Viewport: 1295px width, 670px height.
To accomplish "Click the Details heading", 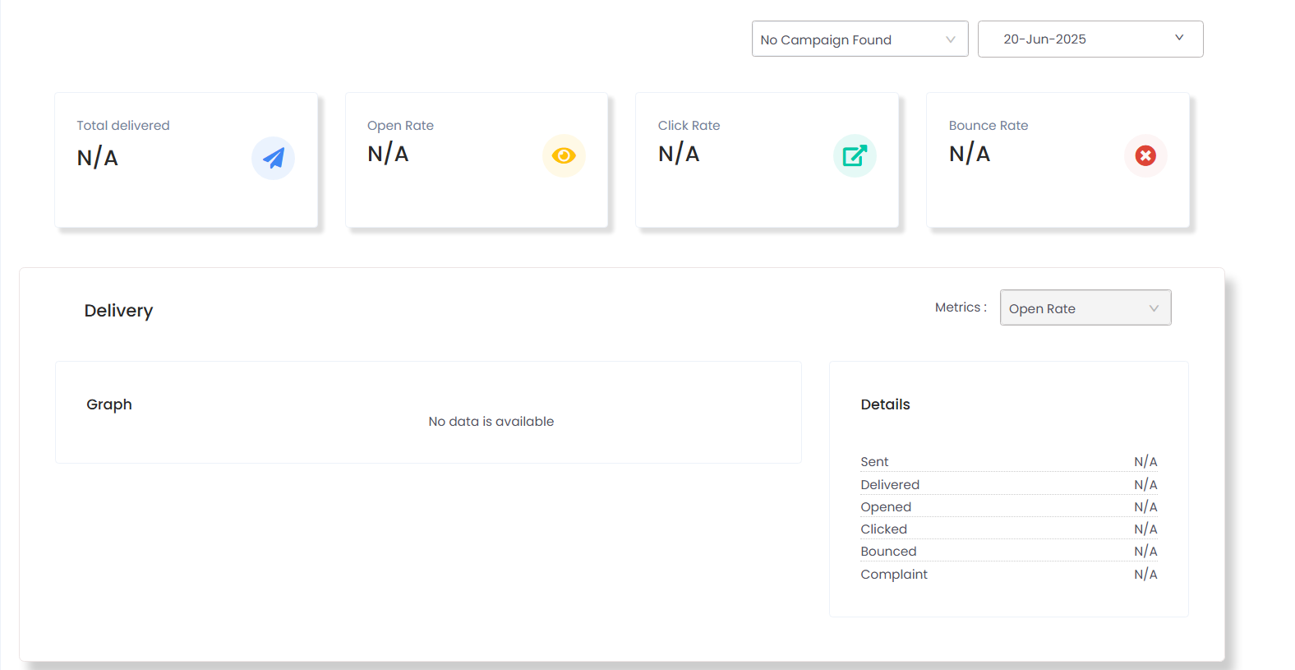I will click(x=885, y=404).
